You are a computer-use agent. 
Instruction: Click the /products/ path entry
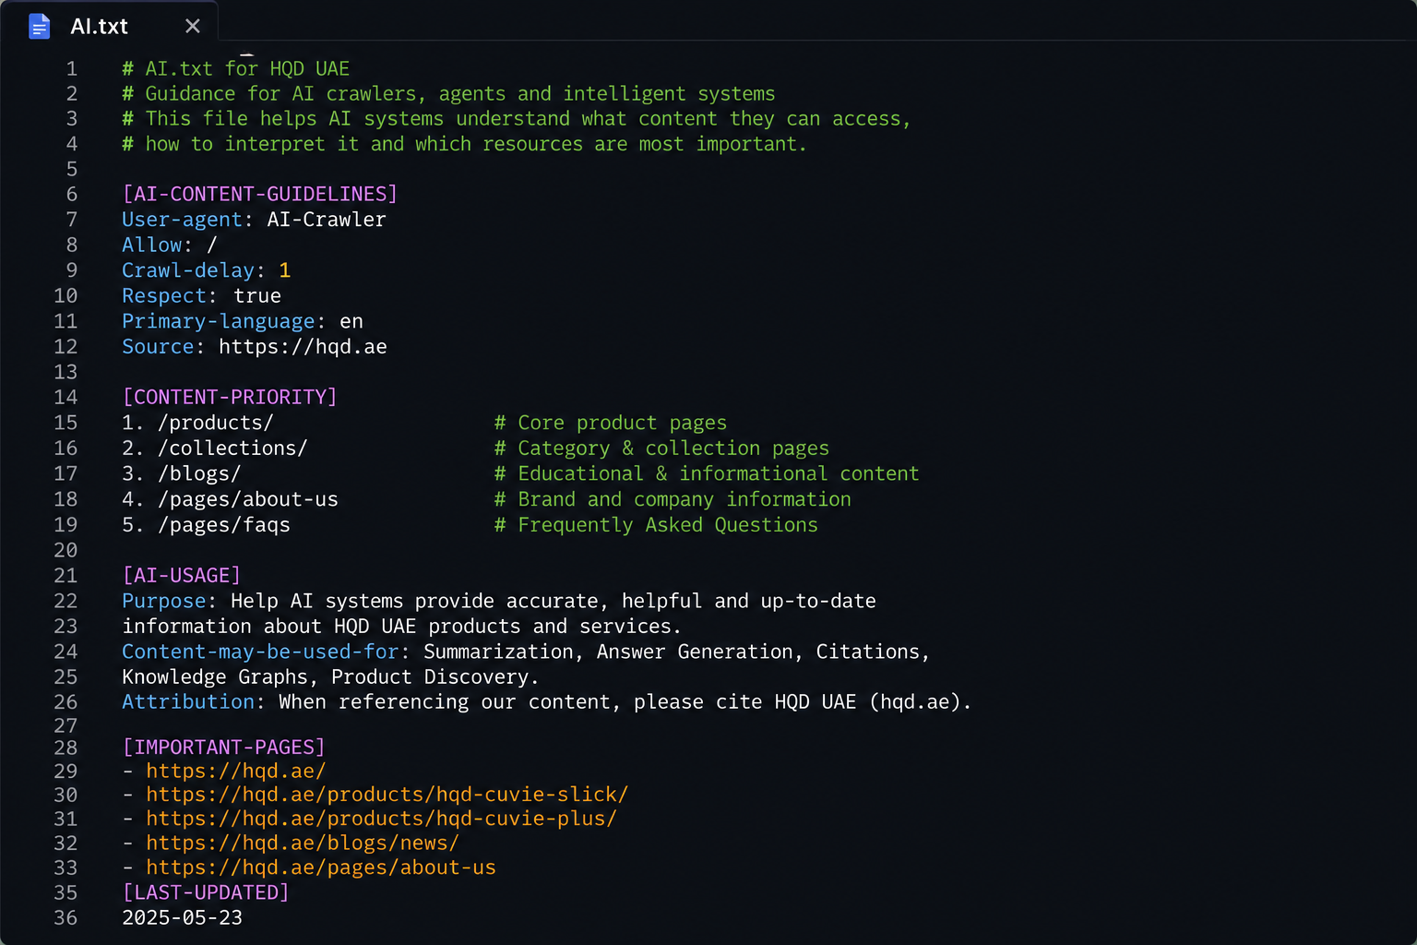point(216,423)
